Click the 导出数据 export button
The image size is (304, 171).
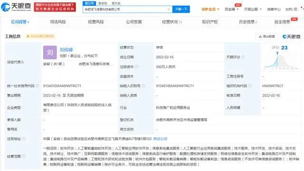click(267, 37)
